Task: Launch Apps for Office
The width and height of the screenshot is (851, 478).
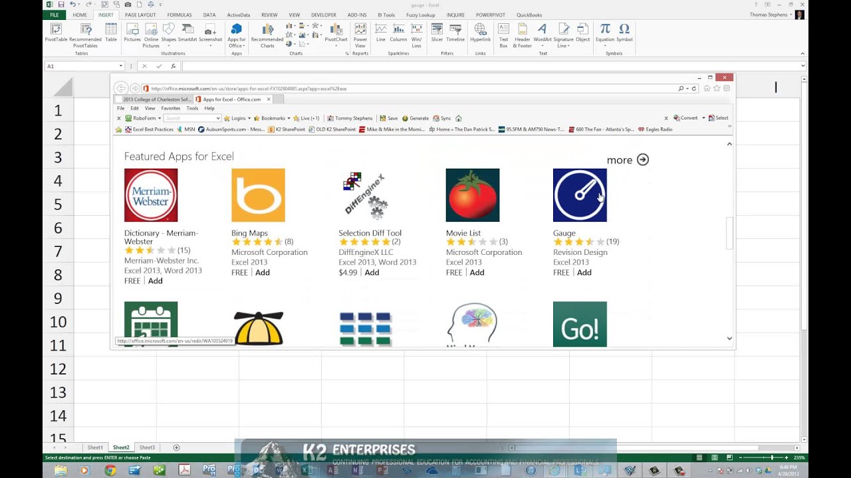Action: point(236,35)
